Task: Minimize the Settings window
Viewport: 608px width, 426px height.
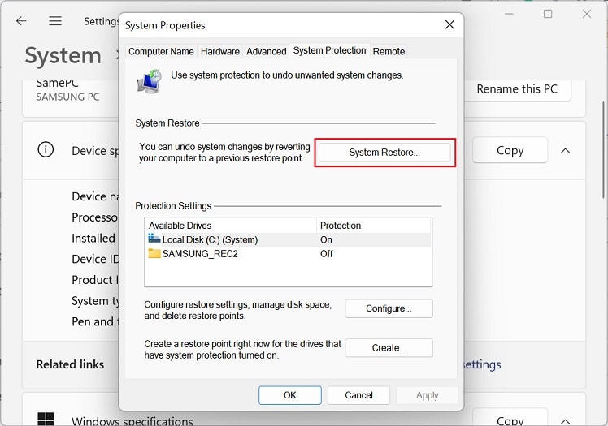Action: pos(509,14)
